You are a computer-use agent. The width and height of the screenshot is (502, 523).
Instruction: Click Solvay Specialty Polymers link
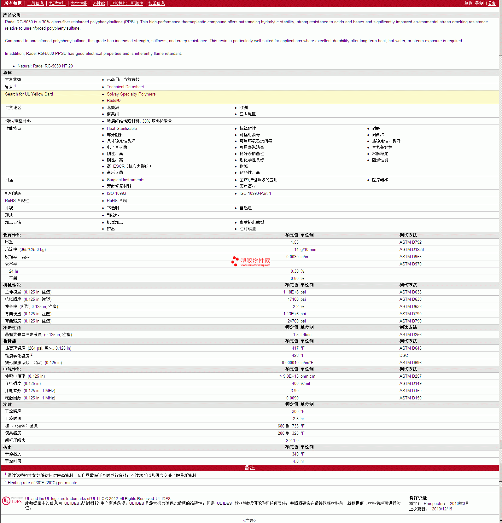[131, 94]
